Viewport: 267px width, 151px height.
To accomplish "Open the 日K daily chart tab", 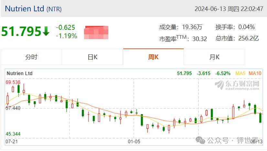I will (x=92, y=57).
